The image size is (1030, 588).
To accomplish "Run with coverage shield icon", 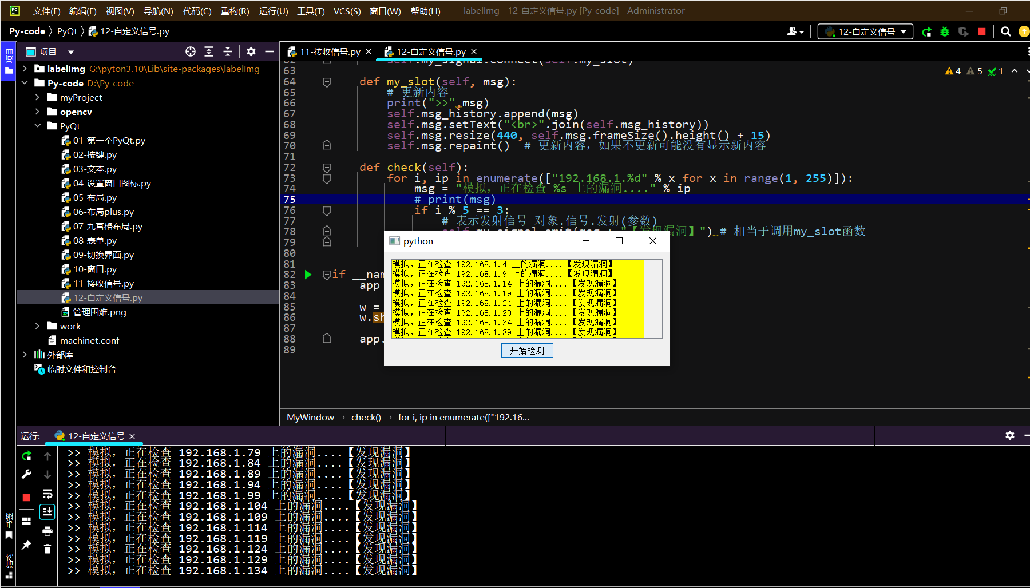I will tap(964, 32).
